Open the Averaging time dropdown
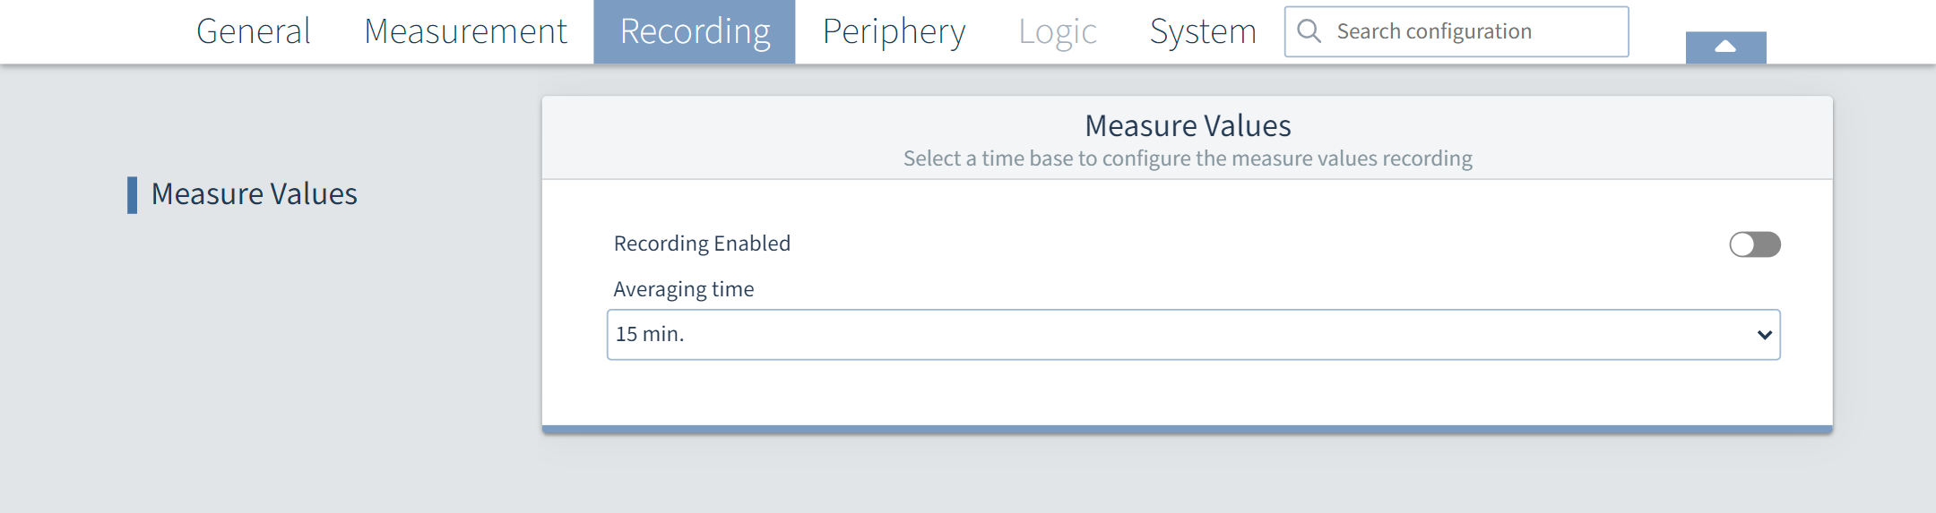Viewport: 1936px width, 513px height. tap(1192, 335)
